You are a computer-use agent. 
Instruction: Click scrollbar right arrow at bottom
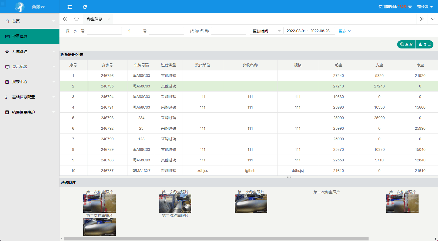coord(436,239)
